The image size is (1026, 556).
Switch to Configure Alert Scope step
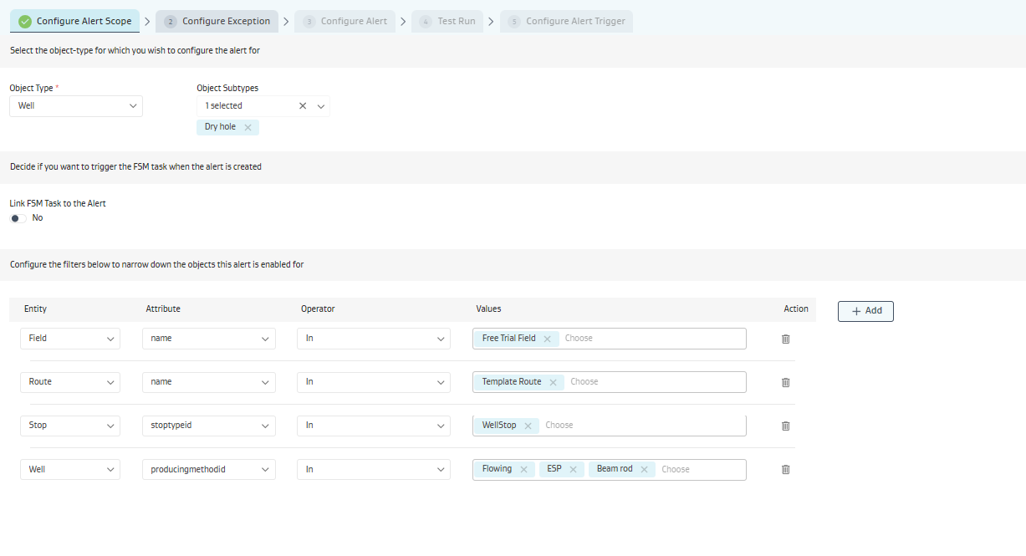click(75, 21)
